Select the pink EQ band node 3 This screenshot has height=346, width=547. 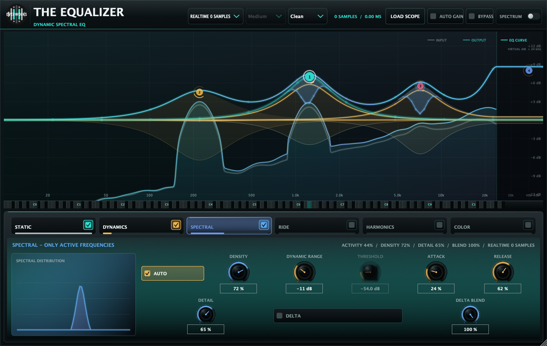pyautogui.click(x=420, y=86)
